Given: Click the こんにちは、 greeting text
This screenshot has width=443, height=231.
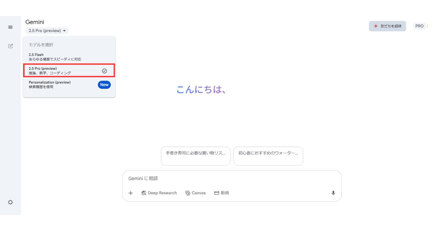Looking at the screenshot, I should point(201,89).
